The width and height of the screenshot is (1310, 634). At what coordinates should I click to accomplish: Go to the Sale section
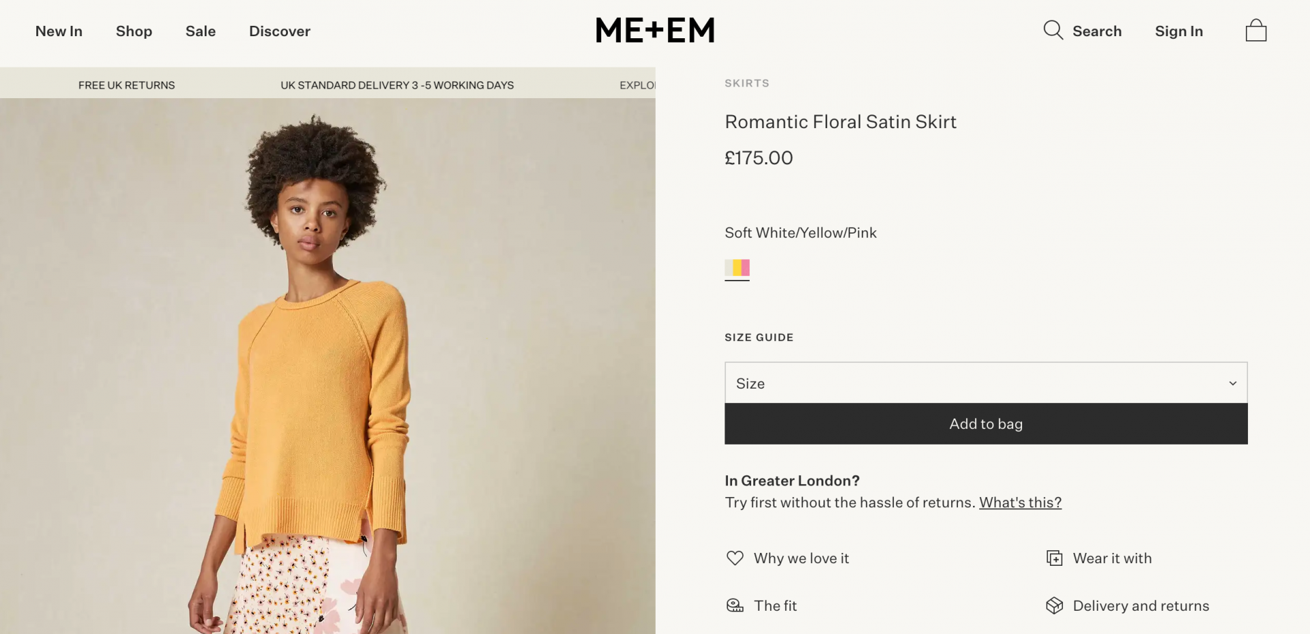[200, 31]
